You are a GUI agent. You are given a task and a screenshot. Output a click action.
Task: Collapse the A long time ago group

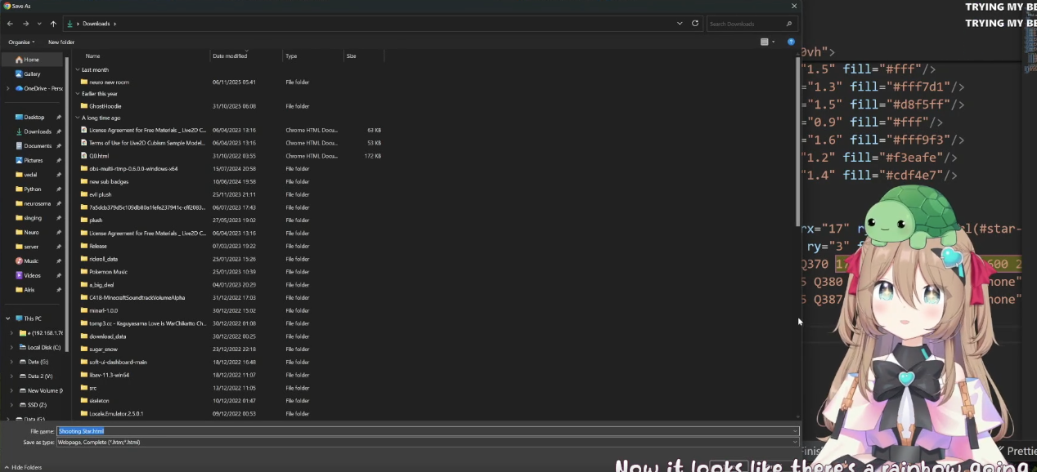78,118
